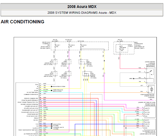The image size is (165, 136).
Task: Click the "FRONT MODE DEF" label
Action: coord(33,114)
